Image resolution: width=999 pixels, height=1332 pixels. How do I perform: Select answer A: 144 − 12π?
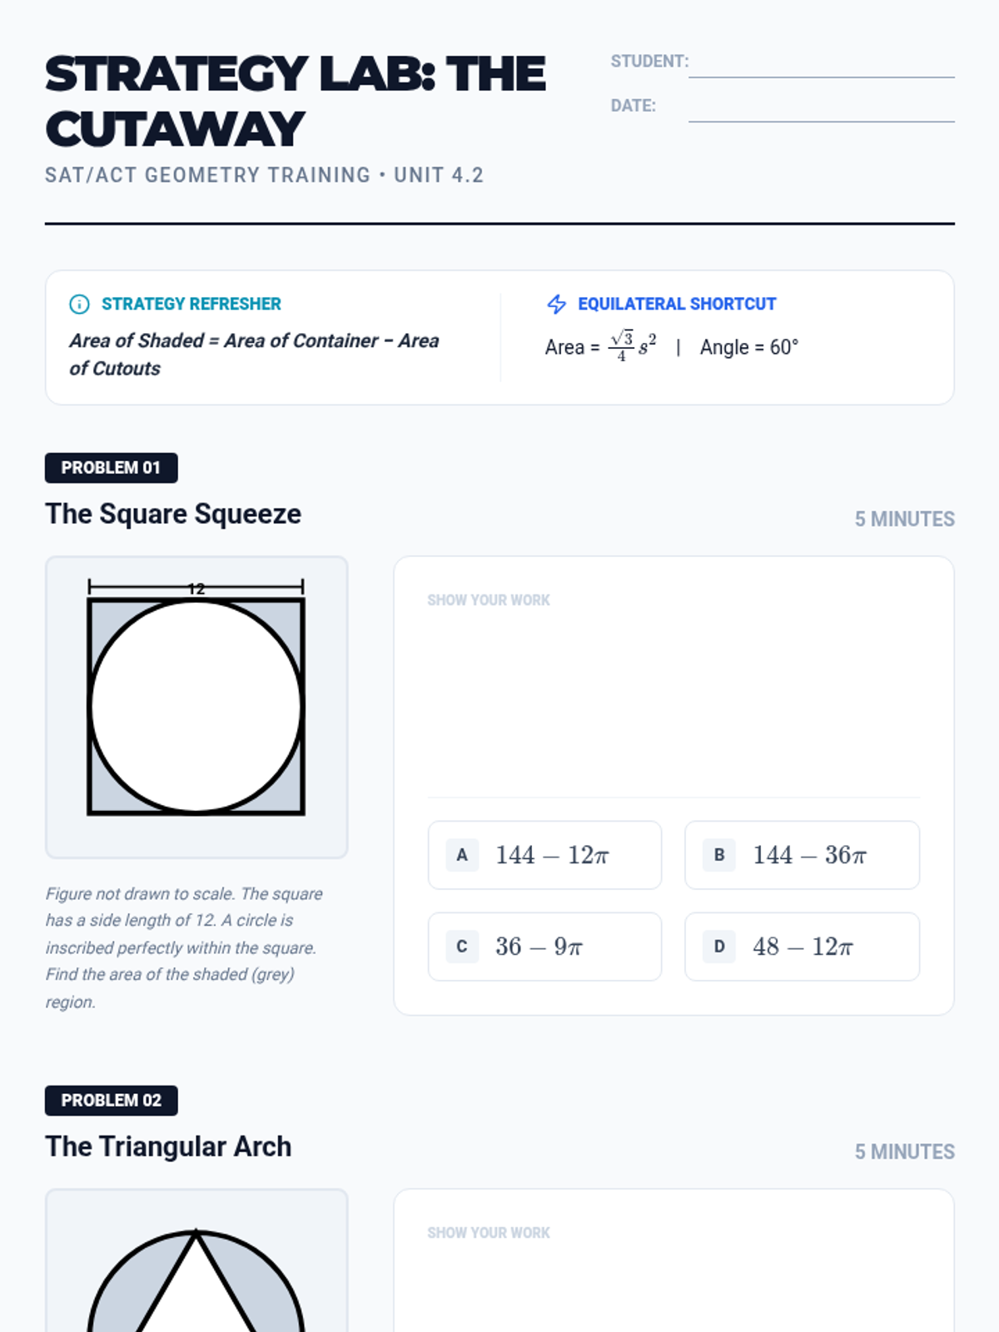(x=544, y=855)
